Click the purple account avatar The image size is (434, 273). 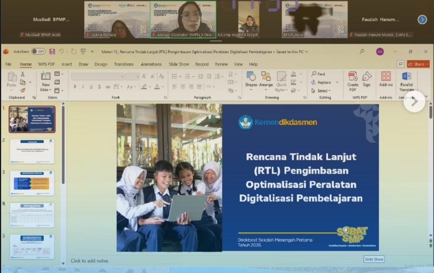380,51
